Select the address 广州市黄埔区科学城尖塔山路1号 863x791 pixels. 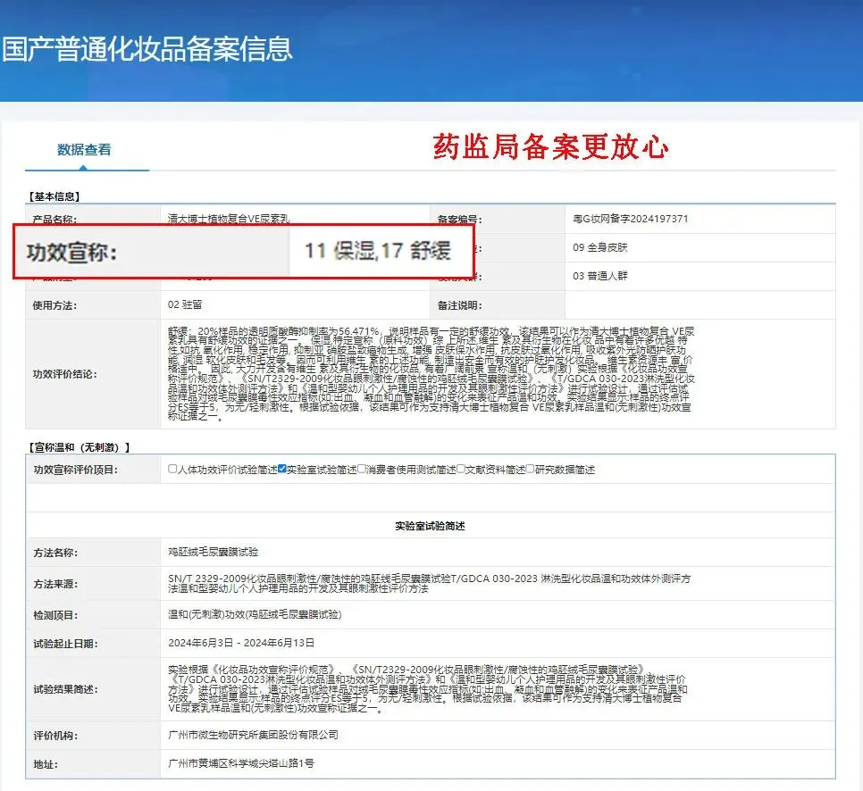tap(241, 763)
